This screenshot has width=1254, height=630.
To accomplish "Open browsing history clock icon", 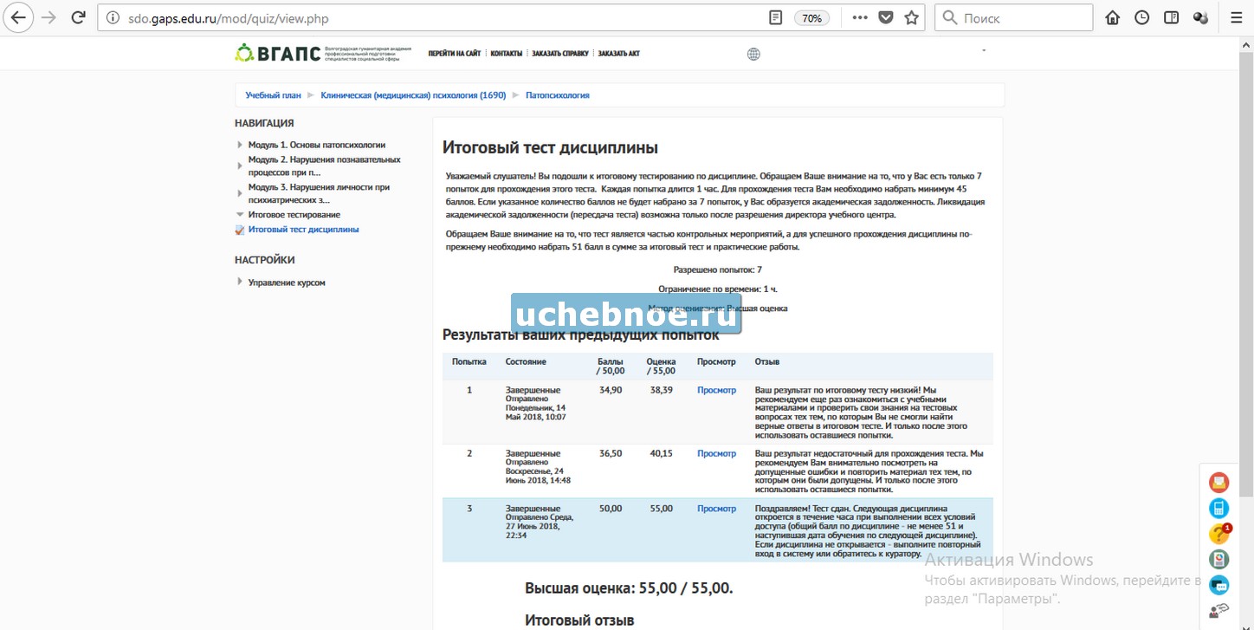I will [x=1142, y=17].
